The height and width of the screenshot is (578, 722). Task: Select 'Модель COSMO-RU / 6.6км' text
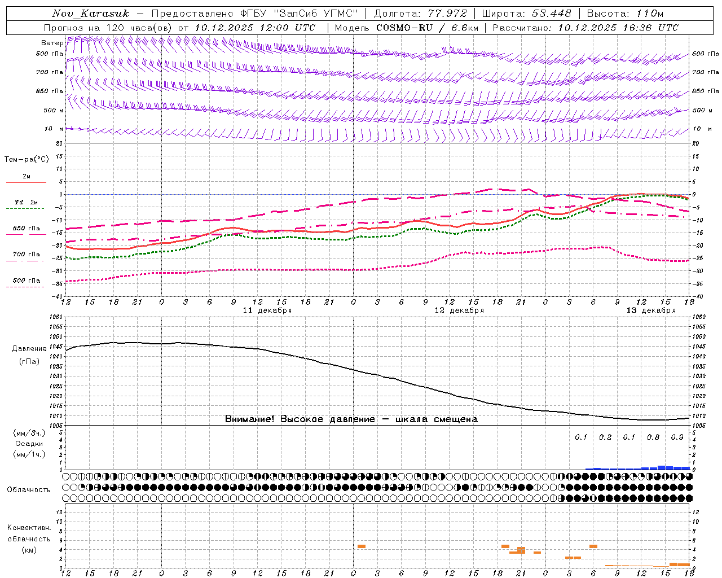click(x=407, y=28)
